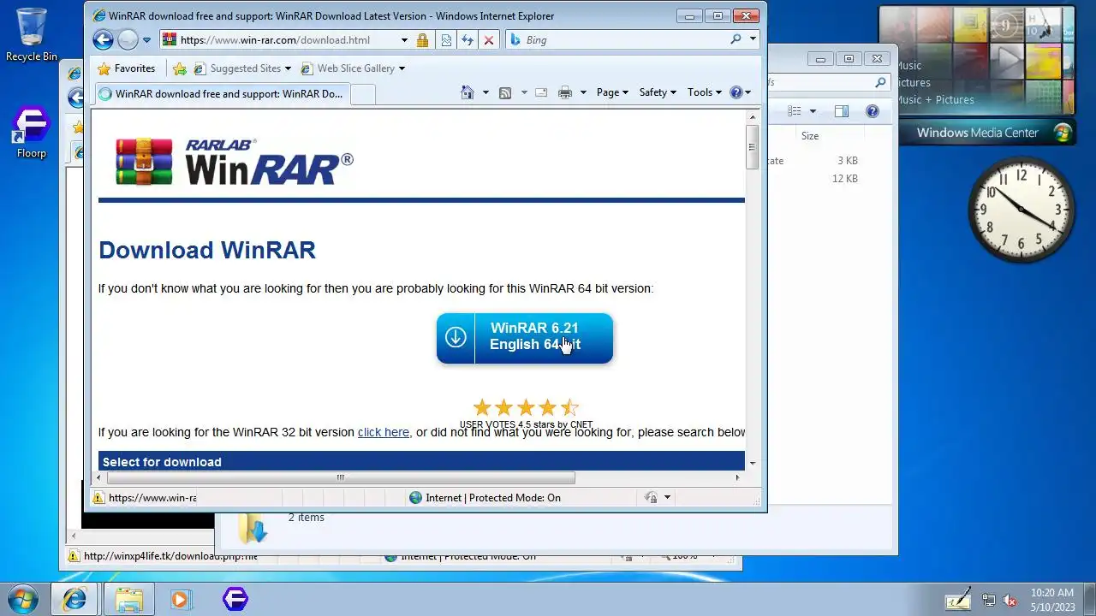
Task: Open Floorp from the taskbar
Action: [x=235, y=599]
